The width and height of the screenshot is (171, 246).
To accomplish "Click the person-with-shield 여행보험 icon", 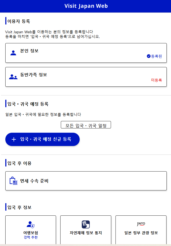I will pos(31,224).
